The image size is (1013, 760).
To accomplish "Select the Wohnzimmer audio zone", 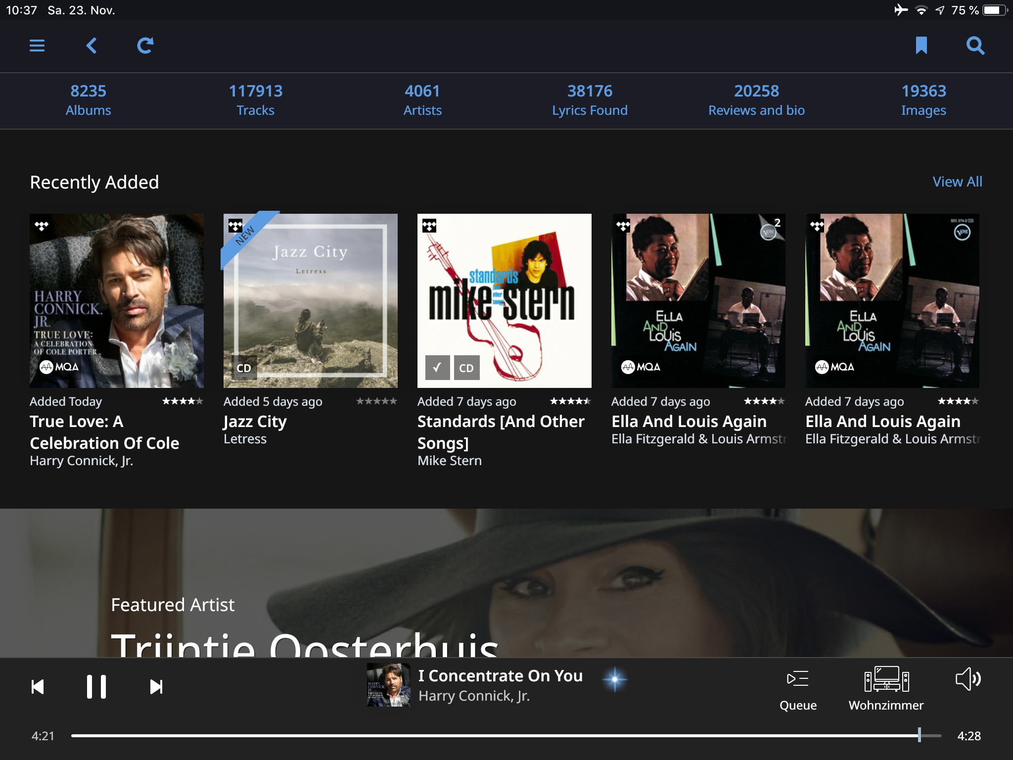I will tap(886, 689).
